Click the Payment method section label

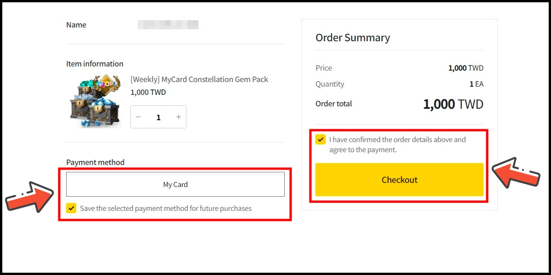coord(95,162)
